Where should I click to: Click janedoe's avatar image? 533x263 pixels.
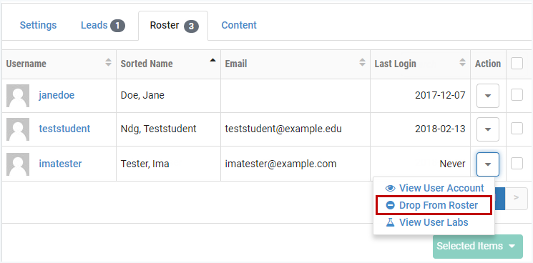coord(18,96)
